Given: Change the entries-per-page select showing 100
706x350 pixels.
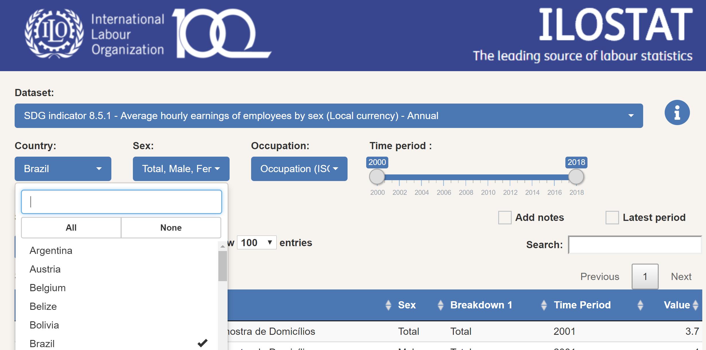Looking at the screenshot, I should pyautogui.click(x=257, y=243).
